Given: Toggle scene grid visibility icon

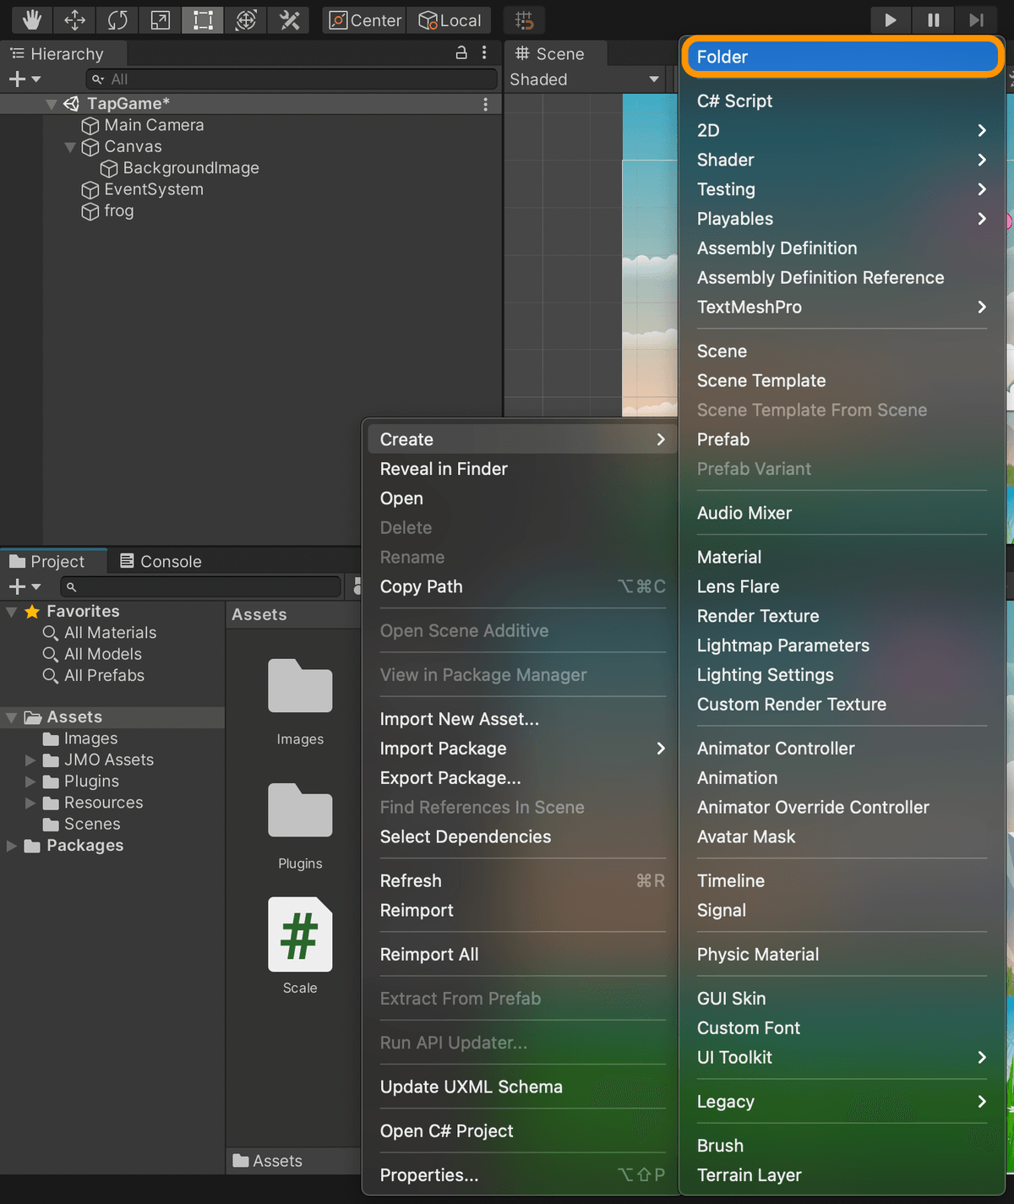Looking at the screenshot, I should click(x=524, y=20).
